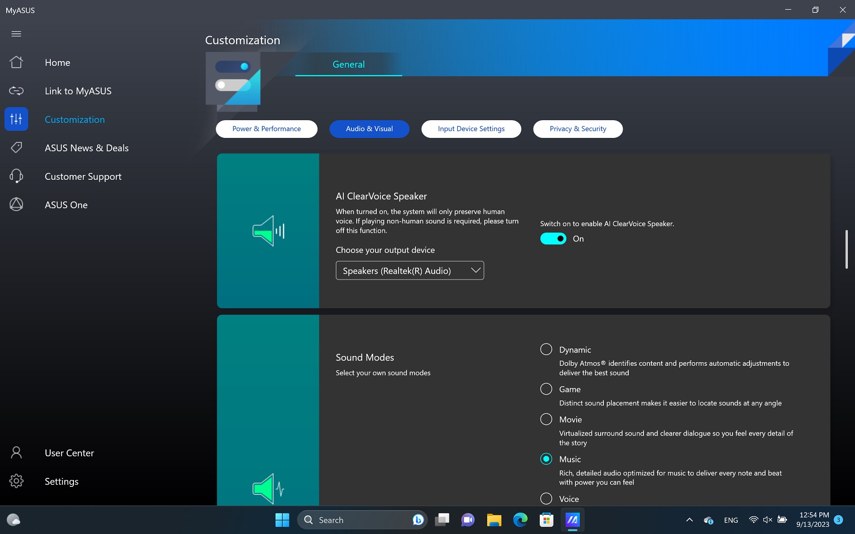Open the clock and date flyout
Screen dimensions: 855x534
pyautogui.click(x=813, y=520)
